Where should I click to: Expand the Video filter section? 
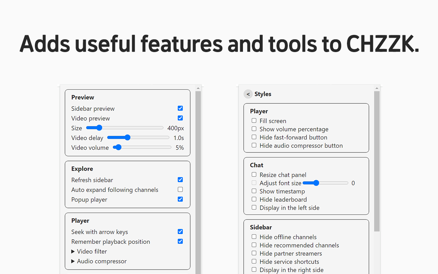pyautogui.click(x=89, y=251)
